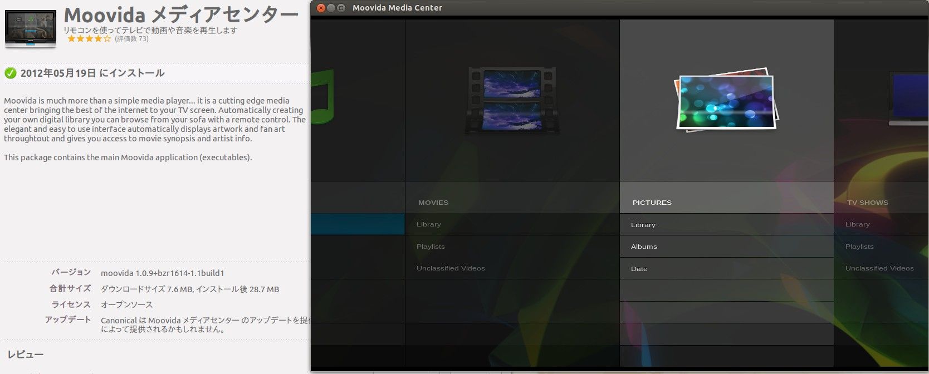Click the Moovida Media Center title bar text
This screenshot has width=929, height=374.
point(397,8)
